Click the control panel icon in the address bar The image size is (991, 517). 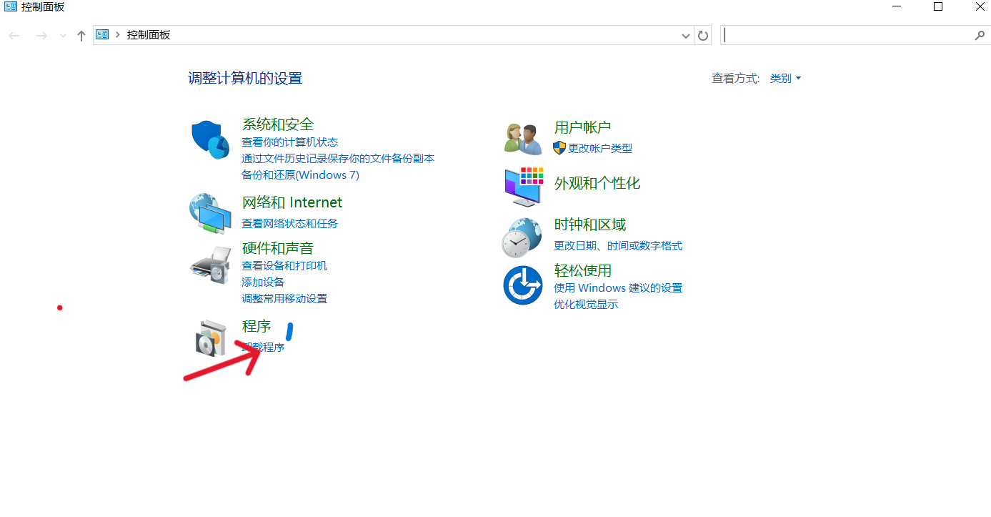point(102,34)
